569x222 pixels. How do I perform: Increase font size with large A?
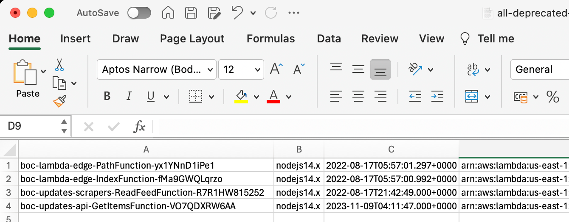tap(276, 69)
